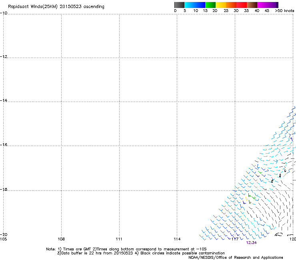Viewport: 296px width, 260px height.
Task: Click the 'Note: 1) Times are GMT' footnote line
Action: tap(126, 249)
